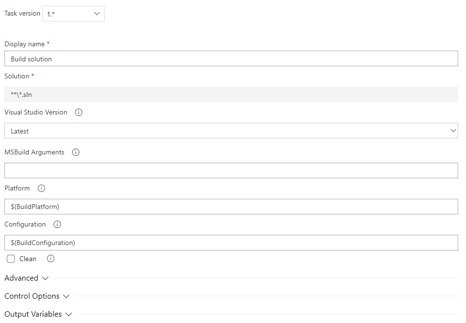This screenshot has height=323, width=466.
Task: Select the $(BuildPlatform) Platform field
Action: 231,207
